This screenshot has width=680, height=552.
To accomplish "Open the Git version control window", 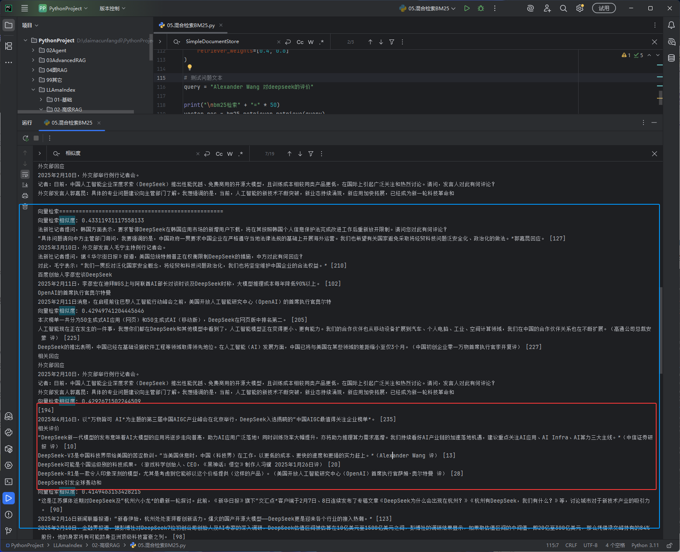I will pyautogui.click(x=9, y=531).
